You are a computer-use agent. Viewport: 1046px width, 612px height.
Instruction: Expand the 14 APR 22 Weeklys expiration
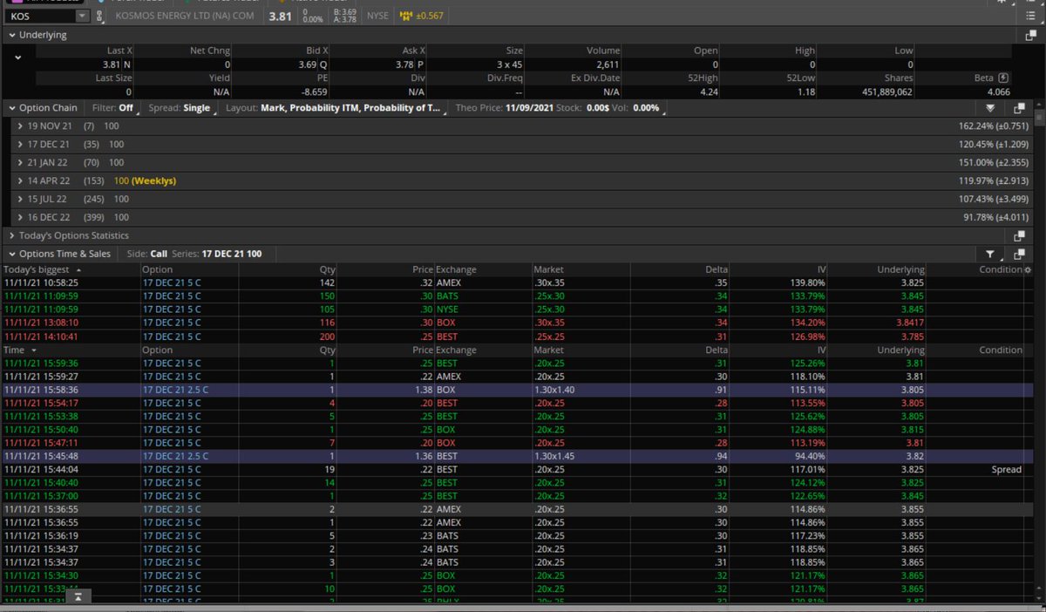21,180
